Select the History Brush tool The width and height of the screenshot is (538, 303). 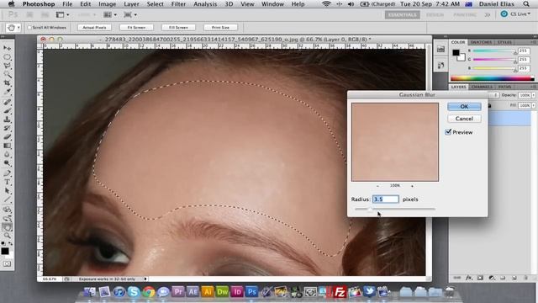7,128
